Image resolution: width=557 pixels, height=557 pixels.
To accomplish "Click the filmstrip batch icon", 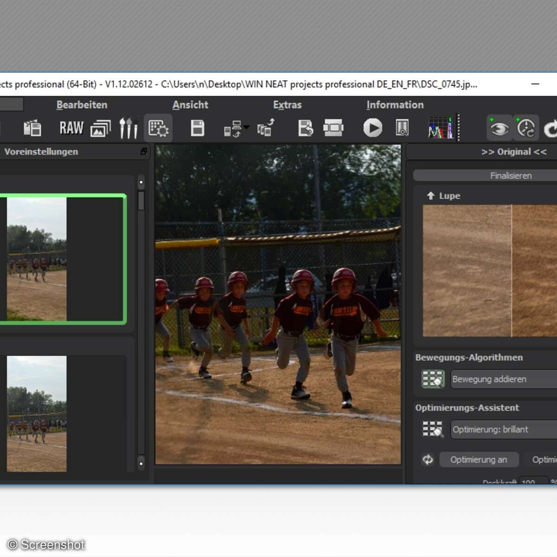I will pyautogui.click(x=333, y=128).
